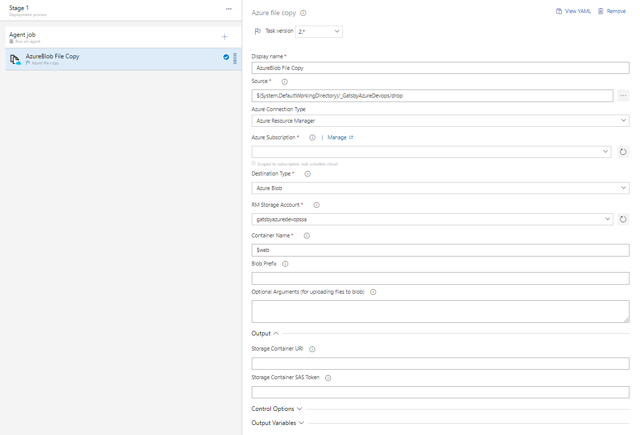Click the Source field info icon

pyautogui.click(x=284, y=81)
